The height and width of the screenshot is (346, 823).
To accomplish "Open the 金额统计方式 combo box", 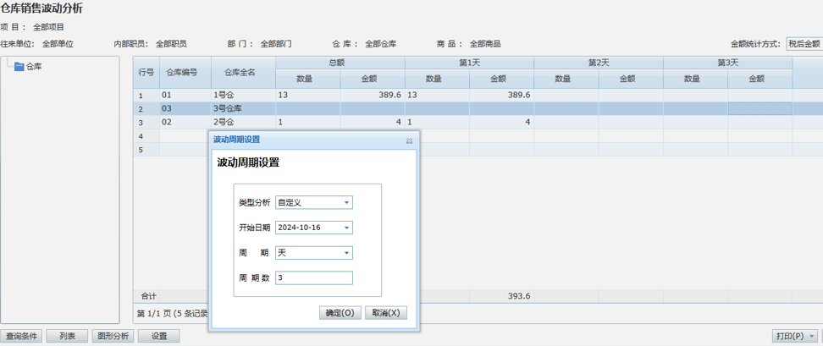I will (x=804, y=44).
